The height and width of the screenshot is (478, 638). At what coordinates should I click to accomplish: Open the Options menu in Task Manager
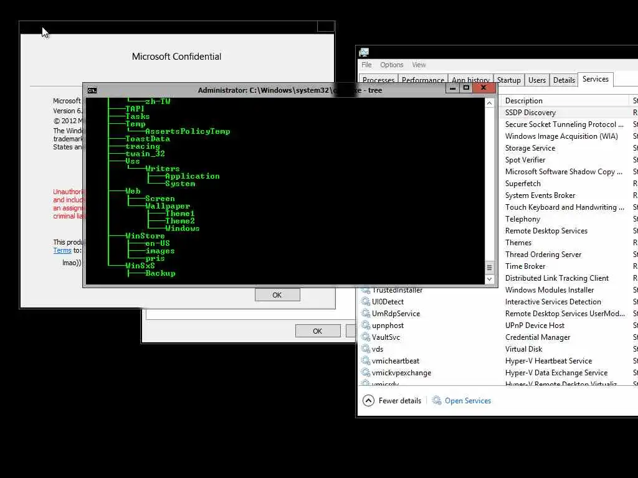pos(391,65)
